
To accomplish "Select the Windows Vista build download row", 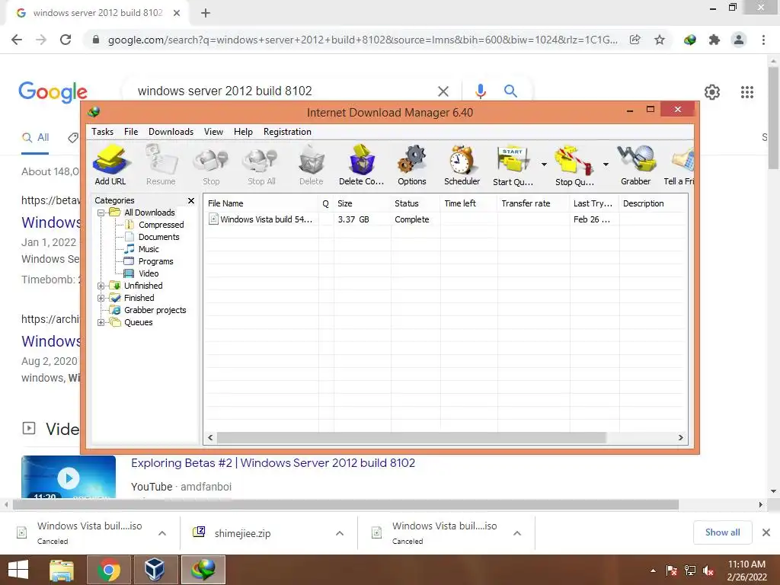I will [445, 219].
